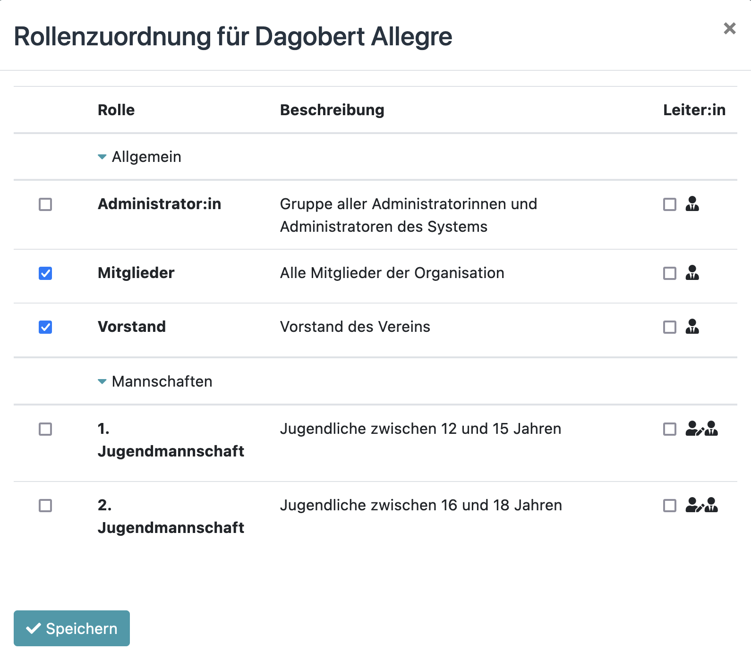Click the Allgemein group label

(146, 157)
